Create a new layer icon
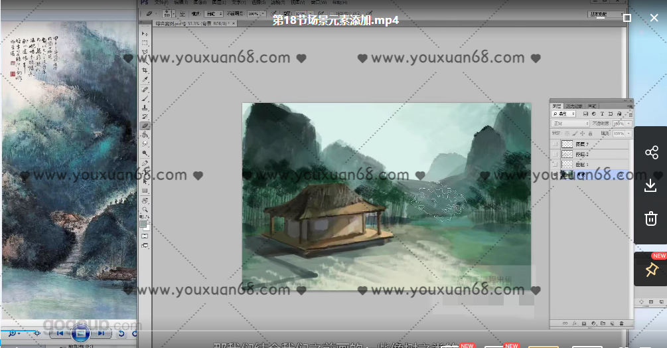The width and height of the screenshot is (667, 348). click(612, 323)
